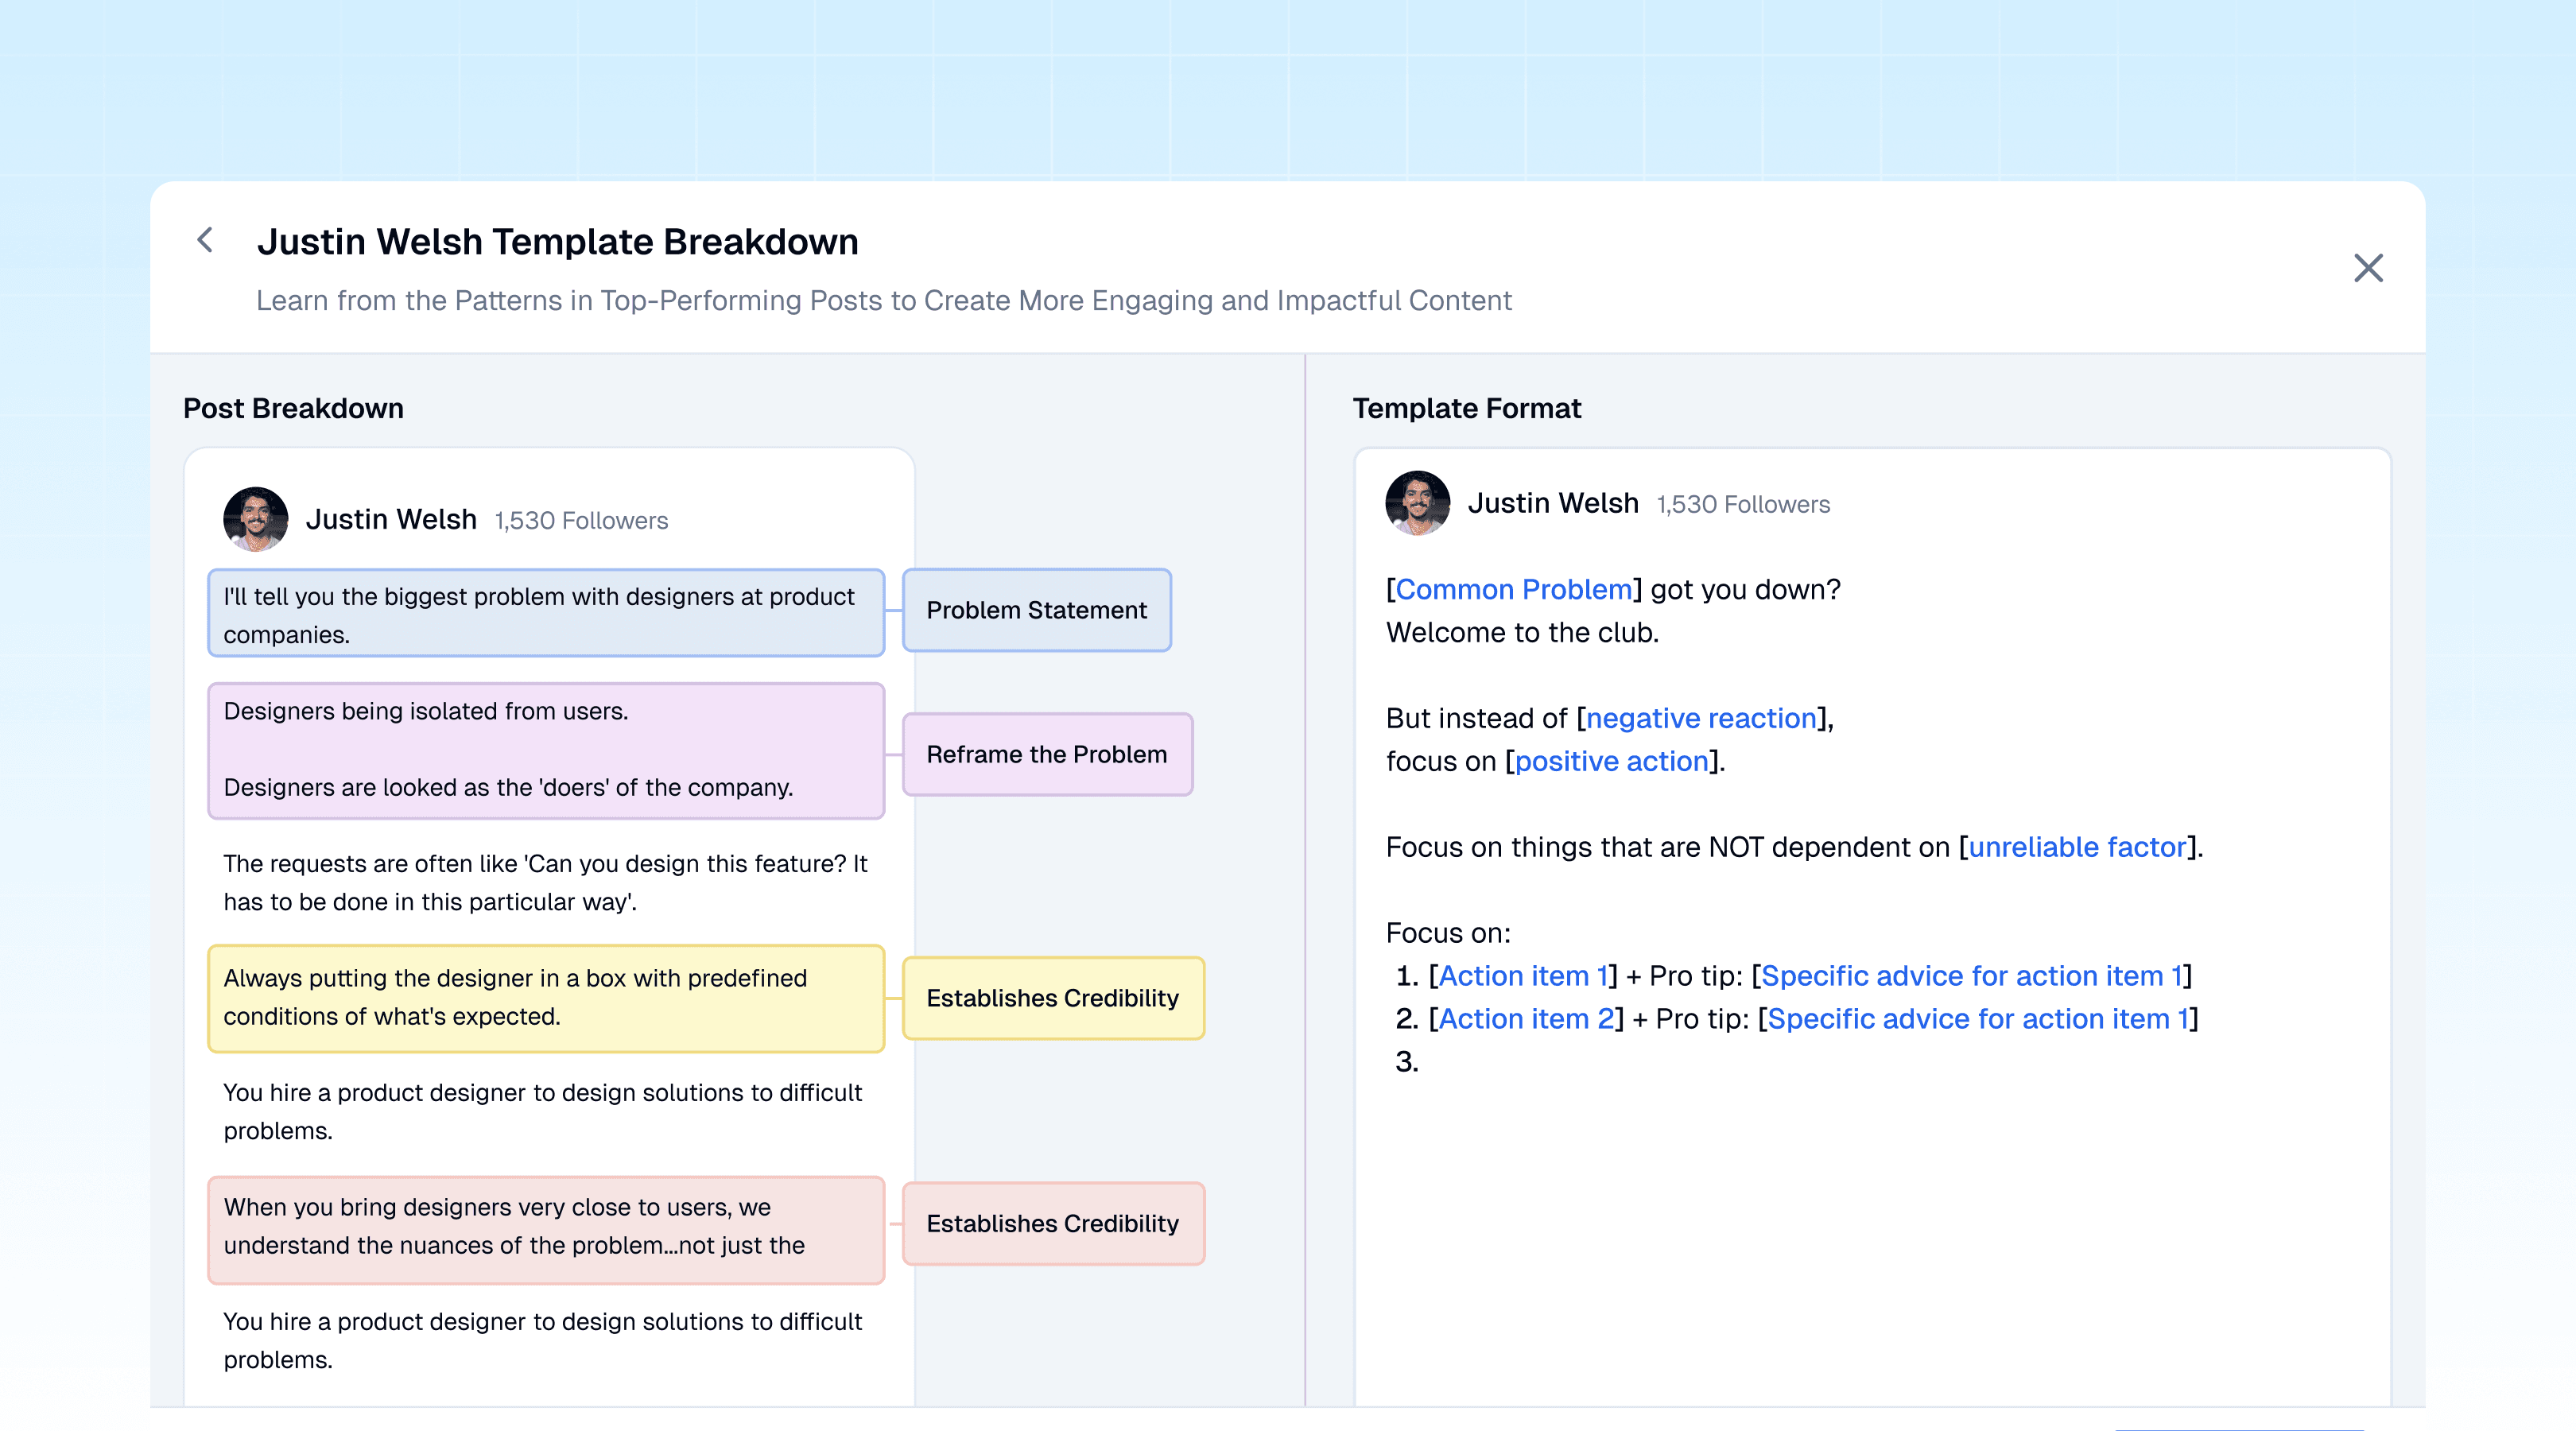Screen dimensions: 2576x1431
Task: Click Justin Welsh avatar in Template Format
Action: point(1418,503)
